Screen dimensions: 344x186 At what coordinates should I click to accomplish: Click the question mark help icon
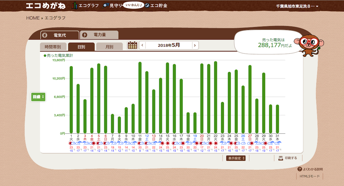[x=300, y=169]
